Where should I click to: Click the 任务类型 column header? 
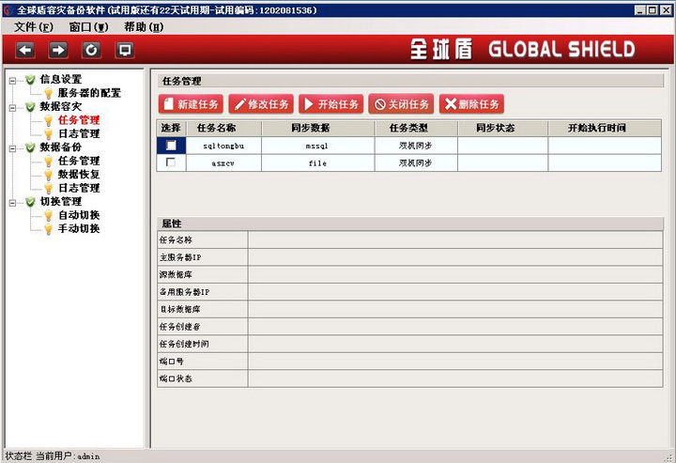(416, 128)
